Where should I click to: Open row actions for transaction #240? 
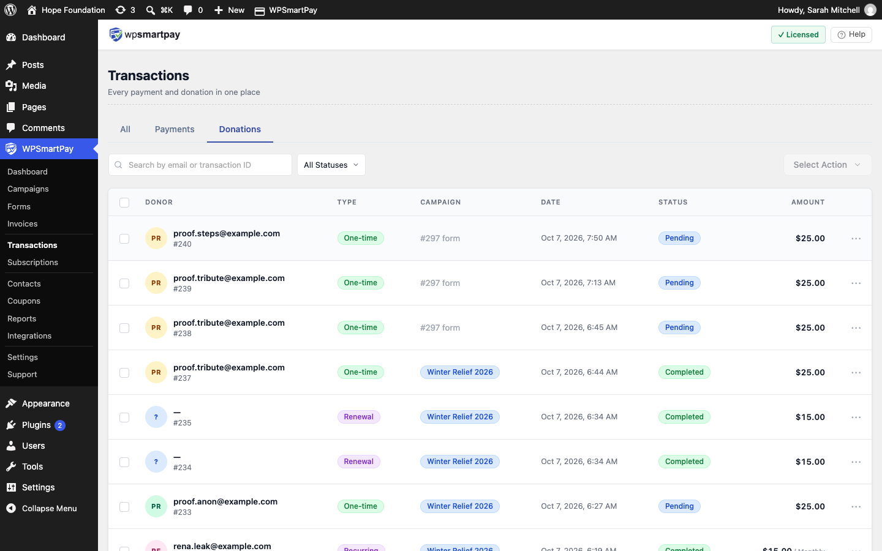tap(856, 238)
